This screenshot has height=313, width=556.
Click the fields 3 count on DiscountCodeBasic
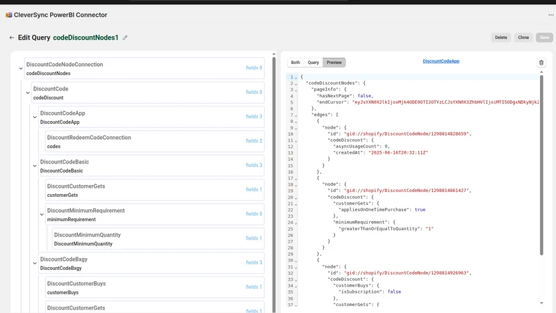254,165
